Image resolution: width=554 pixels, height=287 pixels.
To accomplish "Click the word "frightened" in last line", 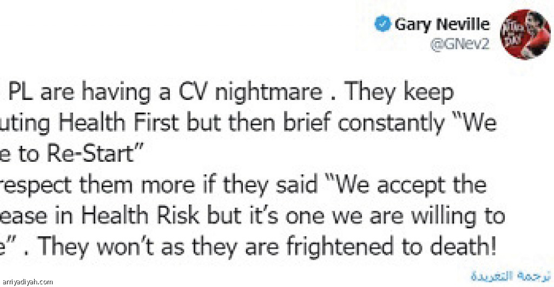I will click(339, 247).
